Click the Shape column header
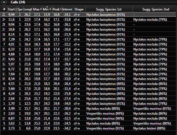Image resolution: width=177 pixels, height=135 pixels. (79, 9)
